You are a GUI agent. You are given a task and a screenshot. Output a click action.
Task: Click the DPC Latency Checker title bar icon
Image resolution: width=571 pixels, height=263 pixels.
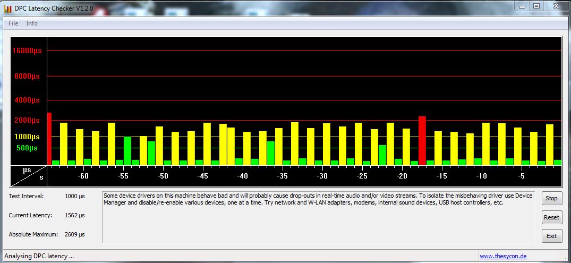(7, 8)
